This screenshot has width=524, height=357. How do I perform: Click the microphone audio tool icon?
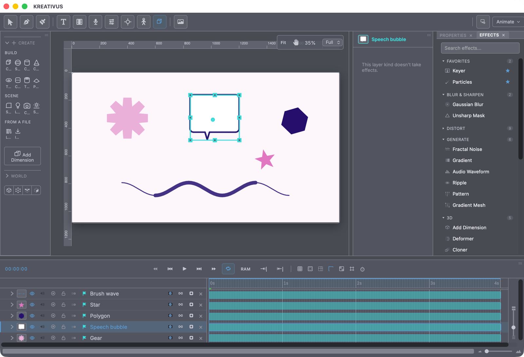(96, 22)
